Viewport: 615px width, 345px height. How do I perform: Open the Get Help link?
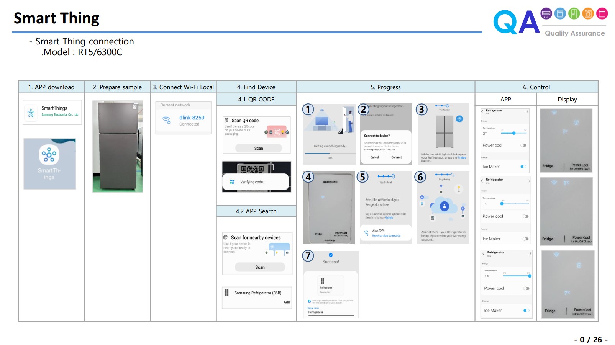[x=389, y=217]
